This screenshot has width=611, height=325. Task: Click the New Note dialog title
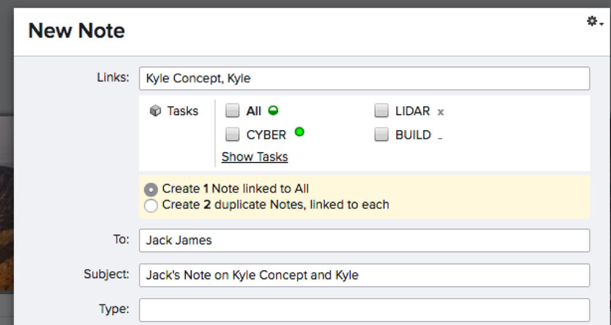click(x=77, y=31)
